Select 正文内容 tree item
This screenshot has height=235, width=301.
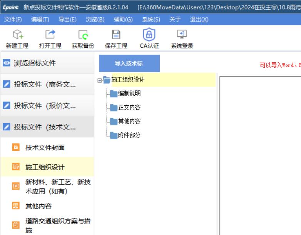129,107
